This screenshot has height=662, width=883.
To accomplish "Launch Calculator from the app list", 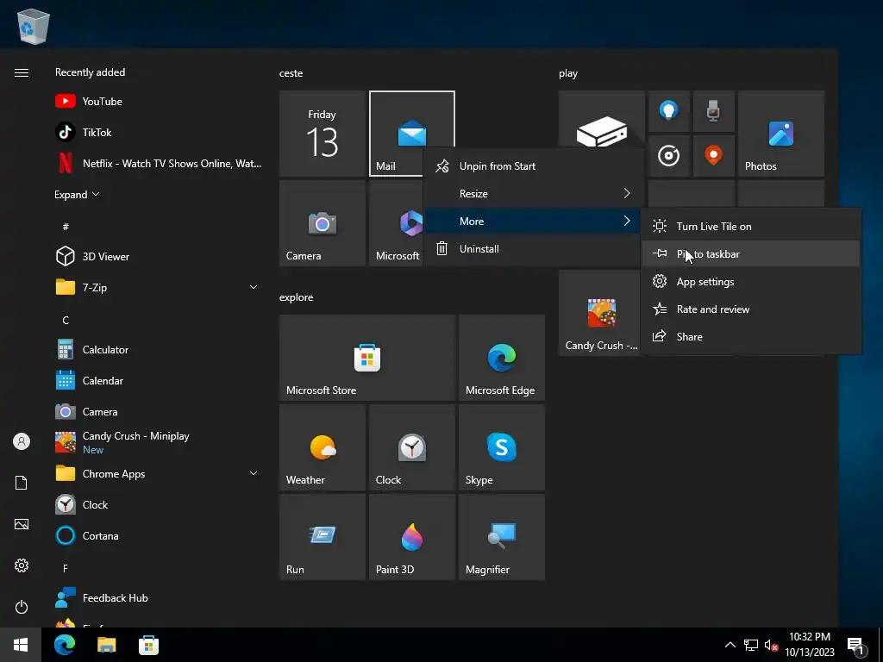I will (158, 350).
